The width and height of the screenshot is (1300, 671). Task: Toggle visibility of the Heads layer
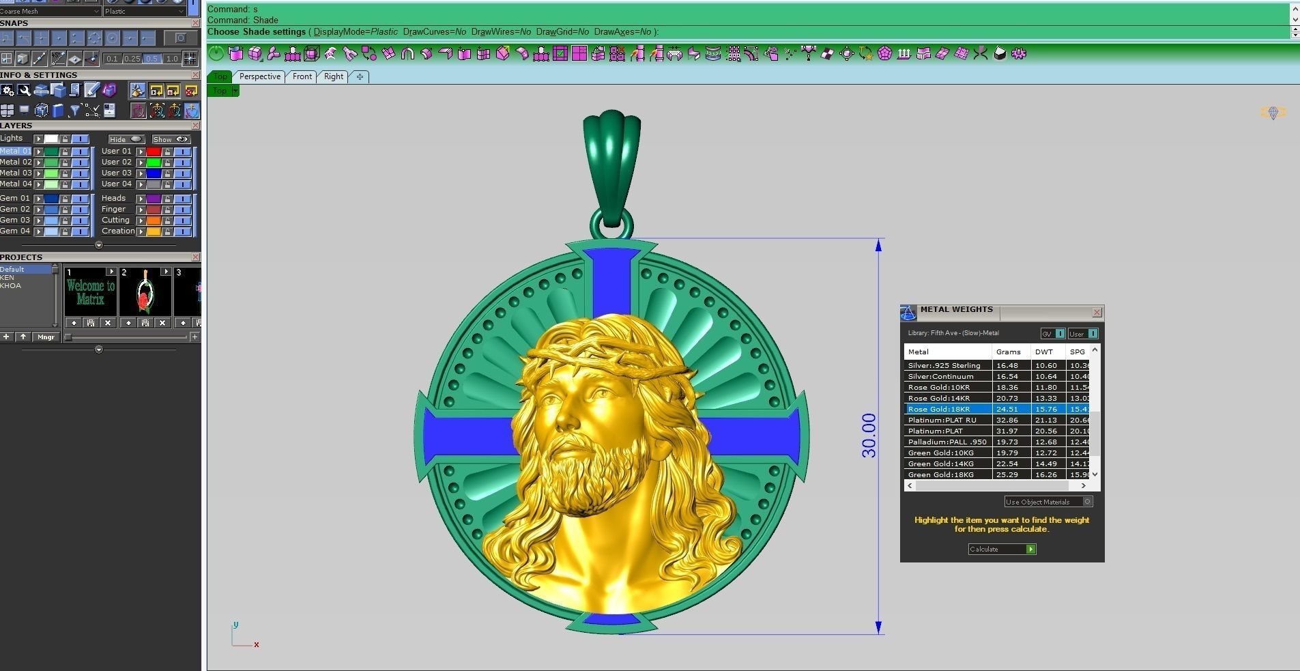click(x=182, y=199)
